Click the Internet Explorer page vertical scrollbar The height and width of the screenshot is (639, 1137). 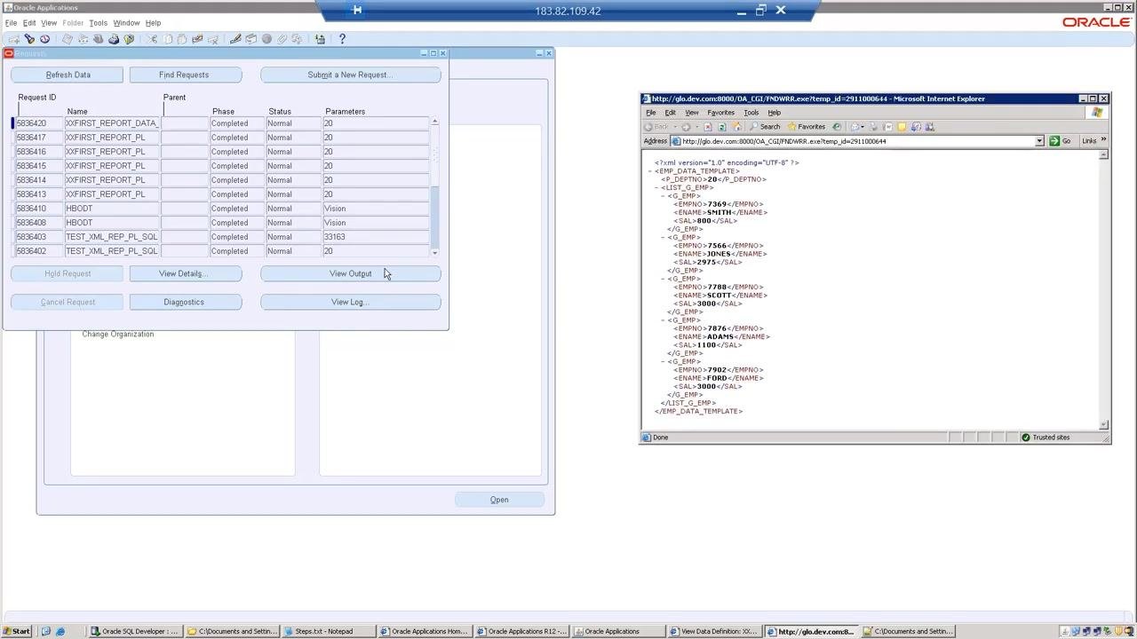click(x=1104, y=290)
